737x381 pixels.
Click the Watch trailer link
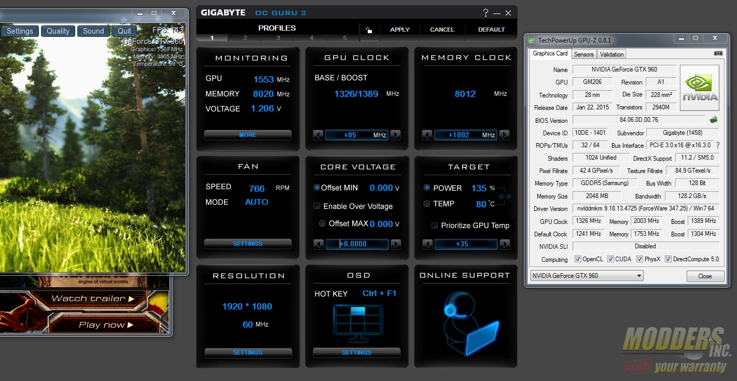[x=93, y=299]
